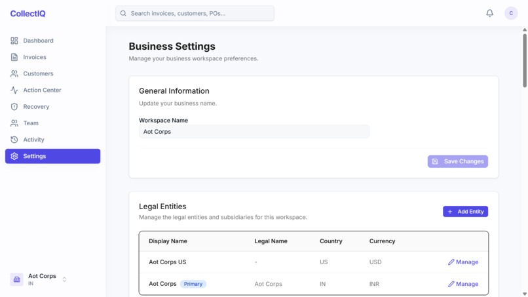Click the US country cell
This screenshot has width=528, height=297.
pos(324,262)
